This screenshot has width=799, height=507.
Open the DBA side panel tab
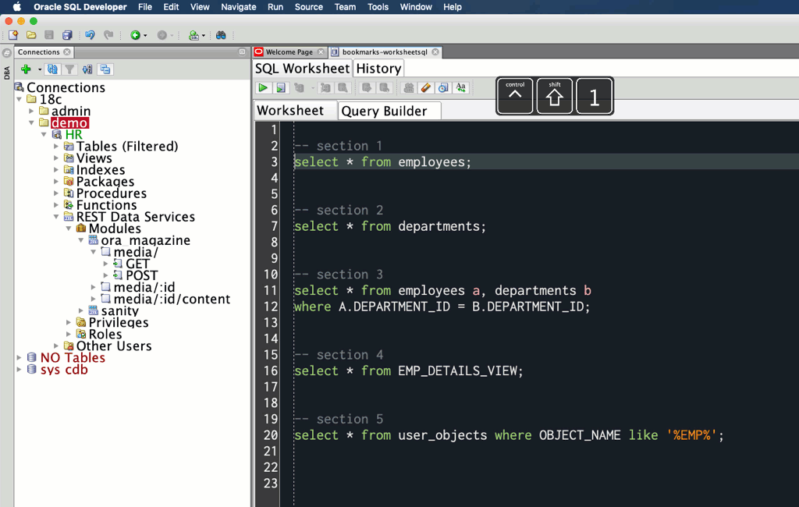pyautogui.click(x=6, y=73)
